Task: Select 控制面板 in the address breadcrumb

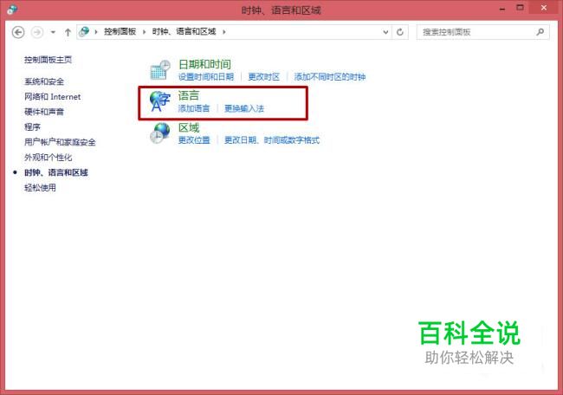Action: click(120, 32)
